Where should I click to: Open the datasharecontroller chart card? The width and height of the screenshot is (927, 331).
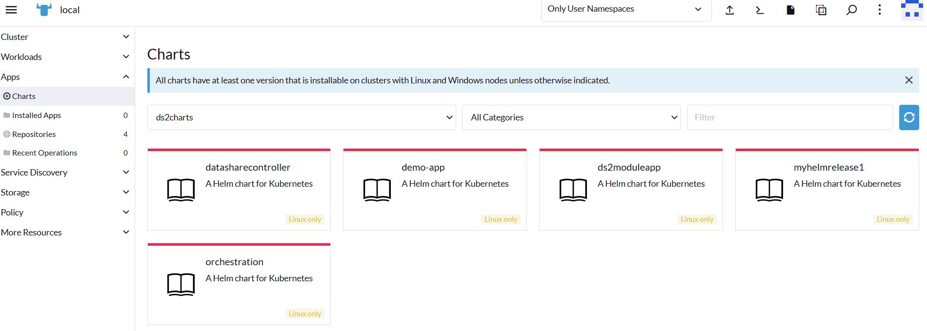[x=239, y=190]
